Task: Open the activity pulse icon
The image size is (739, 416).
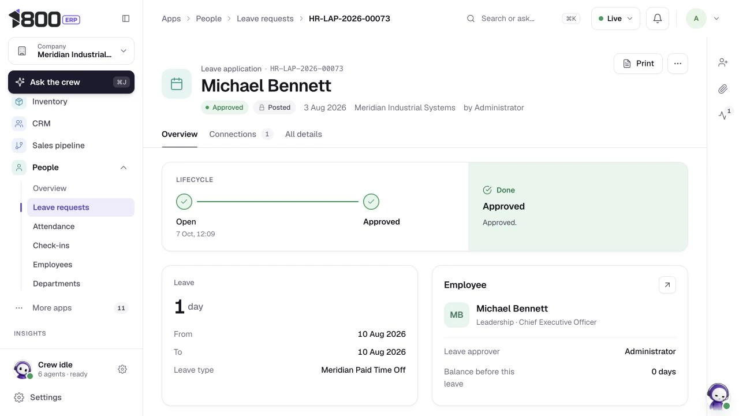Action: pyautogui.click(x=723, y=115)
